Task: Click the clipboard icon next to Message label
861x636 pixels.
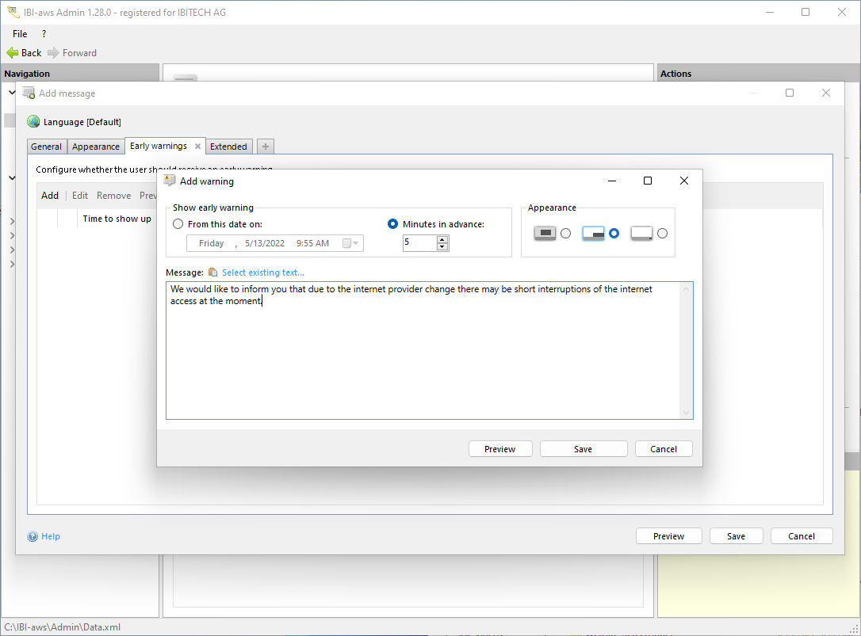Action: (x=212, y=272)
